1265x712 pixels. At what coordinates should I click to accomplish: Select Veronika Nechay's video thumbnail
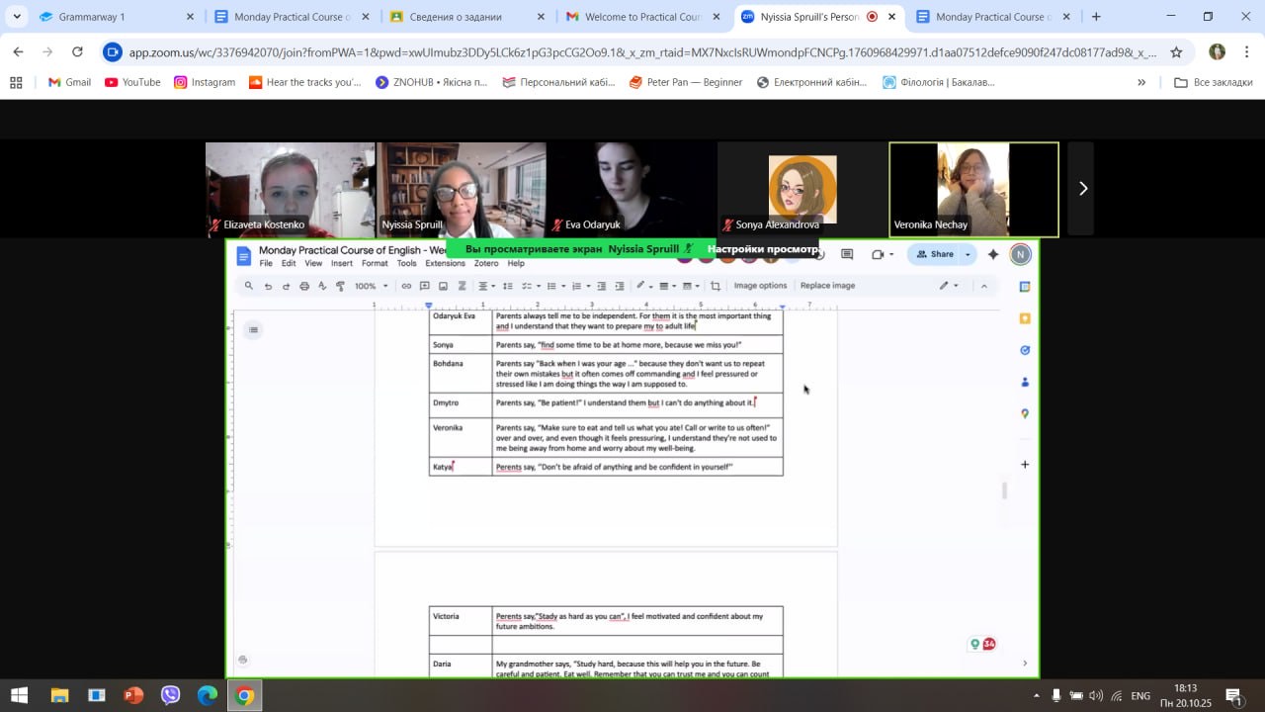pyautogui.click(x=973, y=189)
